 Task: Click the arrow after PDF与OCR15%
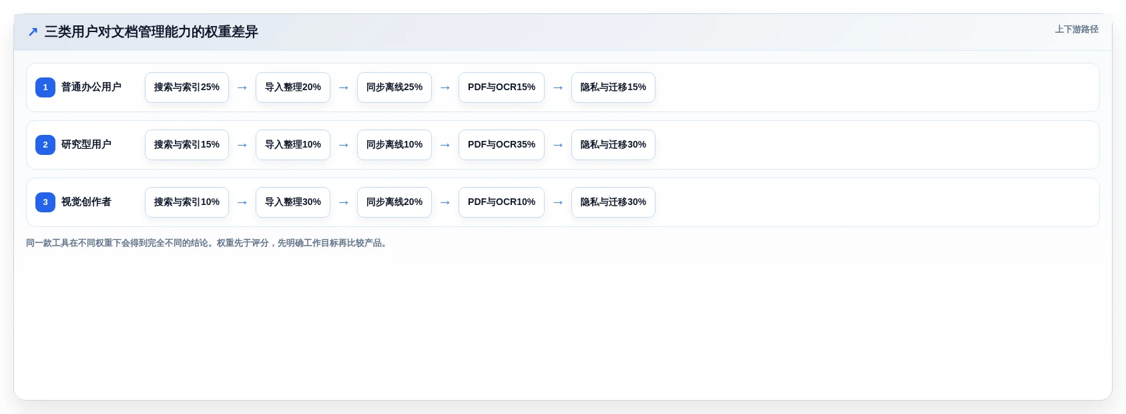point(558,87)
